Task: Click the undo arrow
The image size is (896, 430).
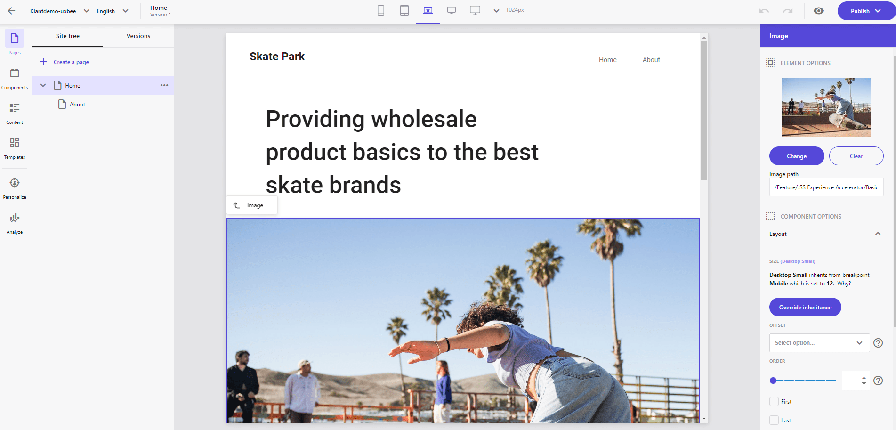Action: tap(764, 11)
